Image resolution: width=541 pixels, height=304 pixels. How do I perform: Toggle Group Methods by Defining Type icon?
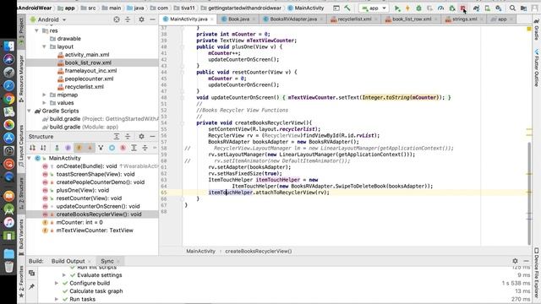pos(57,148)
